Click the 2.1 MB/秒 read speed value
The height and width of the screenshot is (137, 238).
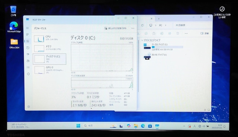(x=80, y=105)
